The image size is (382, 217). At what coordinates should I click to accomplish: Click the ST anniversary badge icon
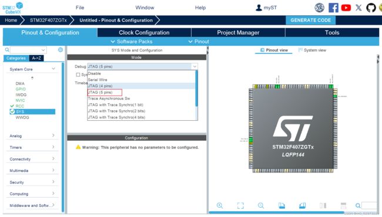pyautogui.click(x=319, y=8)
